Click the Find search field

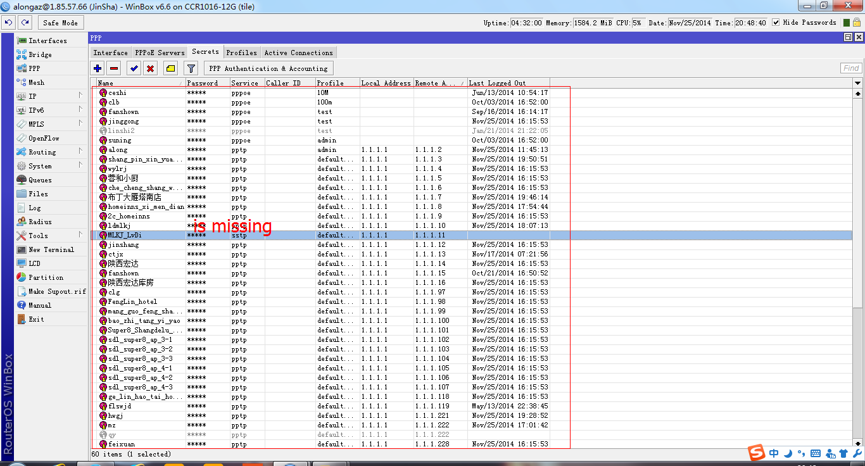[851, 68]
